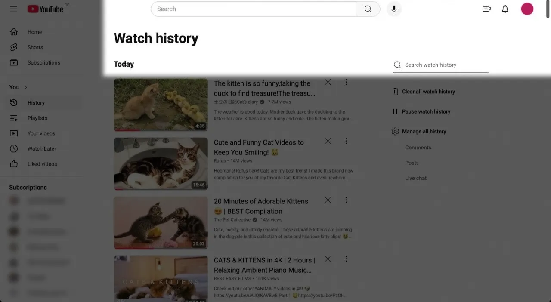Open Subscriptions in sidebar
The height and width of the screenshot is (302, 551).
[x=43, y=62]
